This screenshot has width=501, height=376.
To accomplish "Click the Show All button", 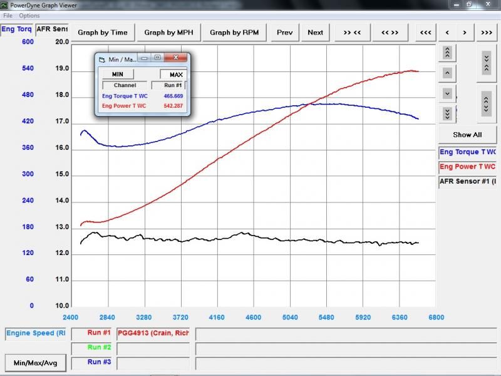I will [467, 135].
